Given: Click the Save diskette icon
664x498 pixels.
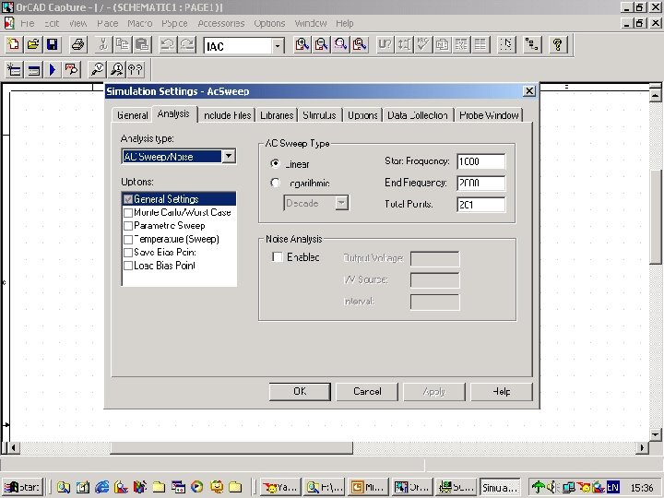Looking at the screenshot, I should pyautogui.click(x=53, y=44).
